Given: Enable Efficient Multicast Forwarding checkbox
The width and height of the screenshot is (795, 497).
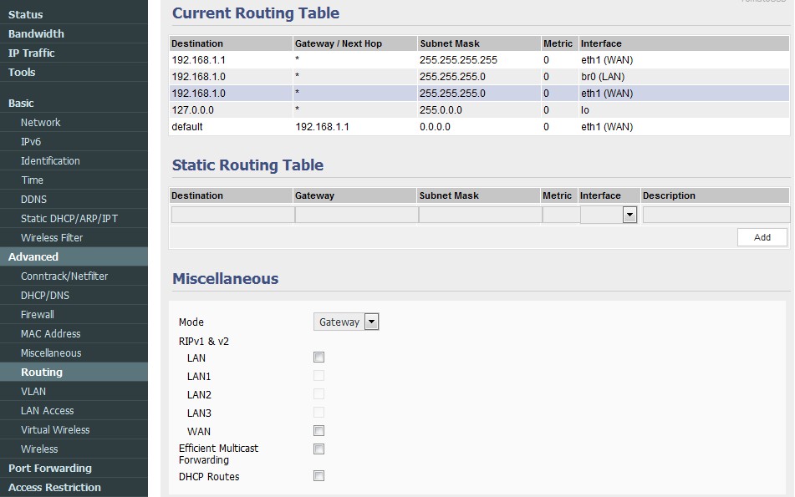Looking at the screenshot, I should click(319, 449).
